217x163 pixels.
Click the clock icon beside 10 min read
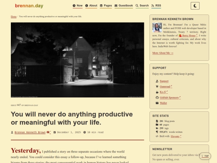click(84, 132)
